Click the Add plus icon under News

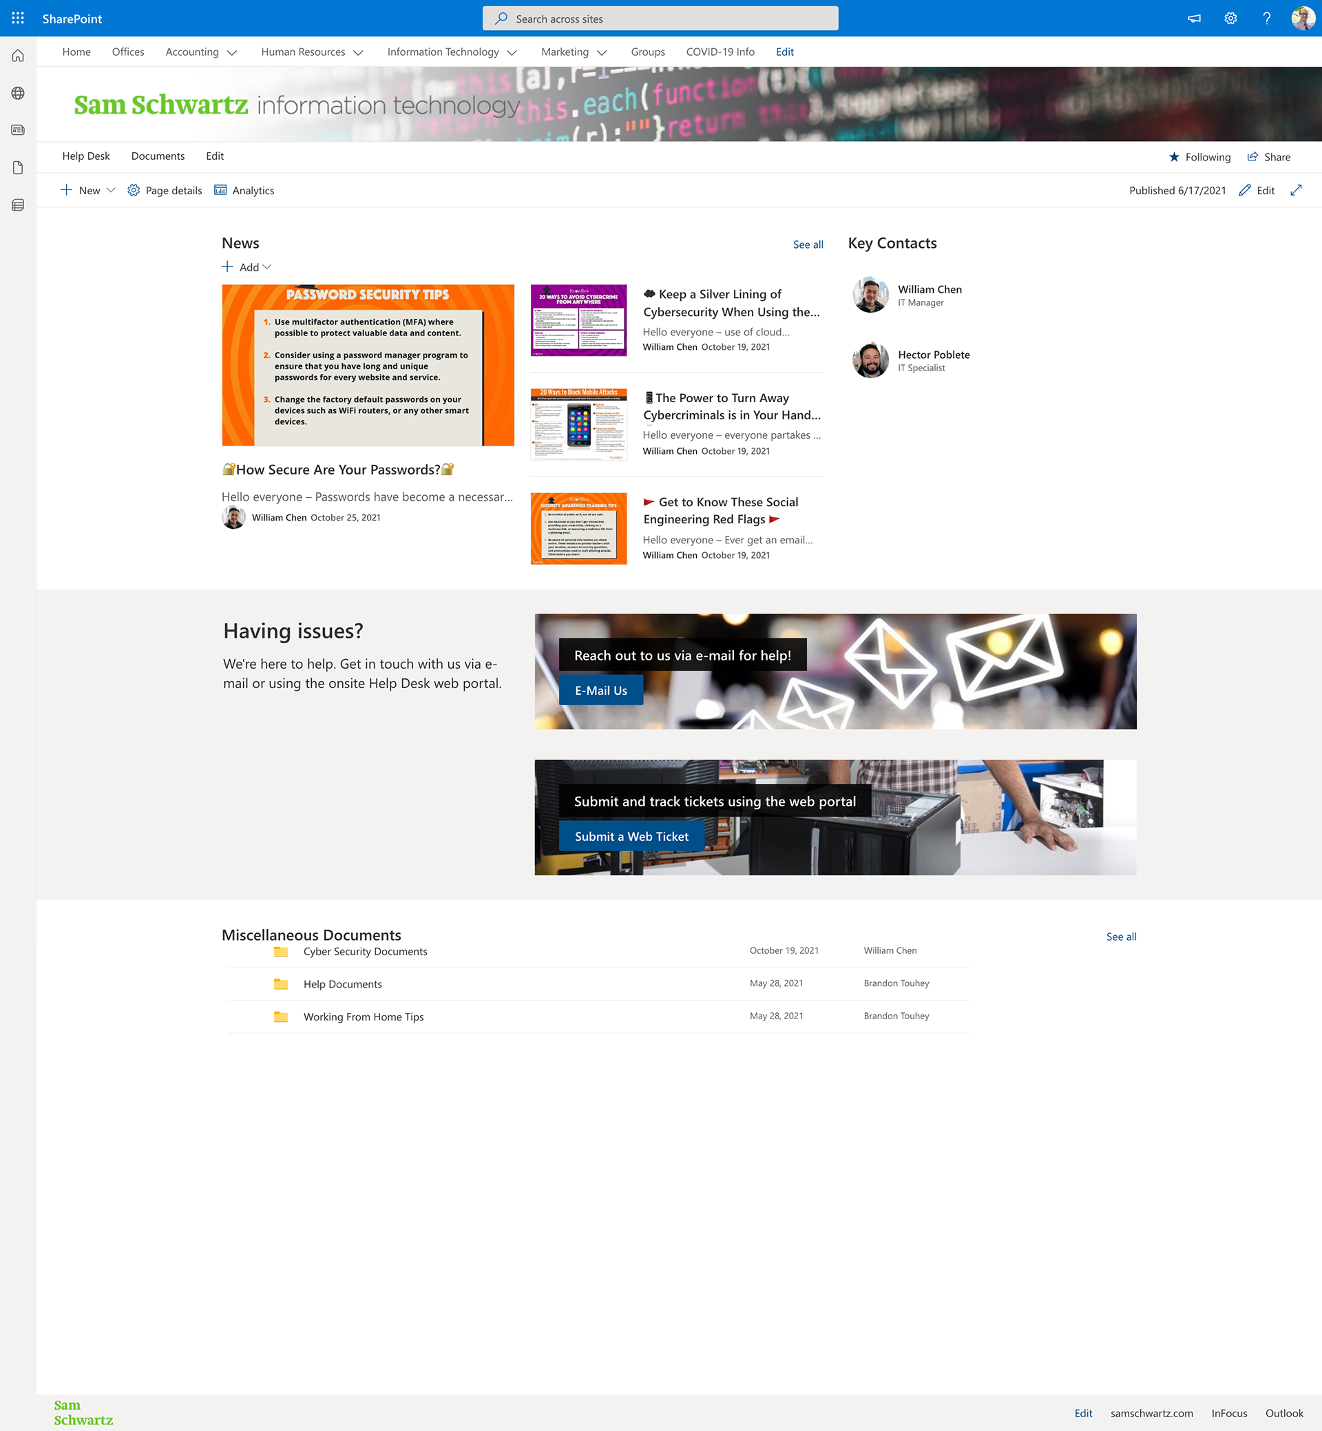pos(227,267)
